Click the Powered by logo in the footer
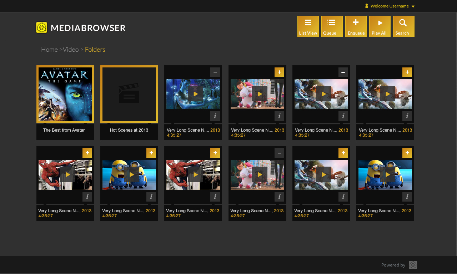The width and height of the screenshot is (457, 274). (x=413, y=265)
